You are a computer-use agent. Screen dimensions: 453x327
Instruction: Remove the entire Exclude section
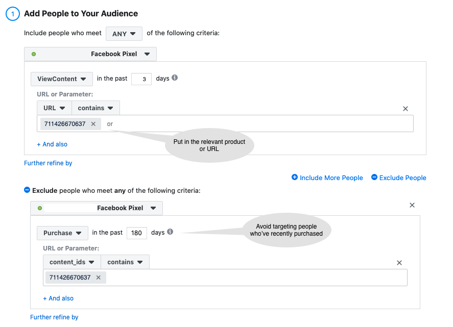(x=412, y=205)
